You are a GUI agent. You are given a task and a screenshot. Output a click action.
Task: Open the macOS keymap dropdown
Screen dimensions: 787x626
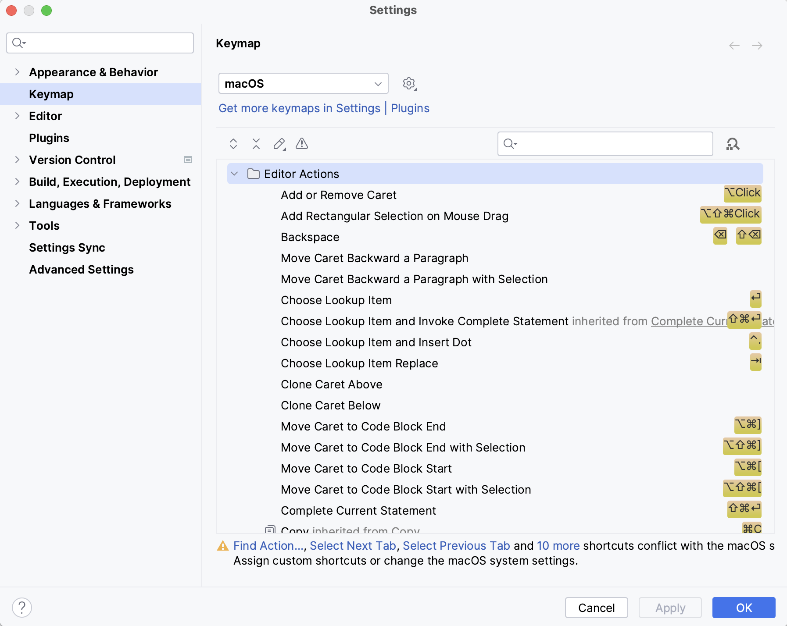pos(303,83)
